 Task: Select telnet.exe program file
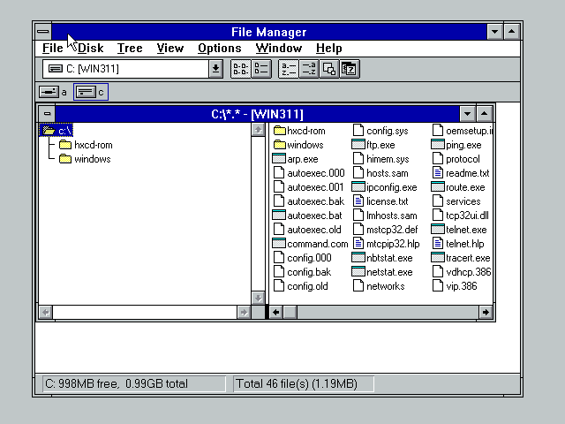point(459,230)
